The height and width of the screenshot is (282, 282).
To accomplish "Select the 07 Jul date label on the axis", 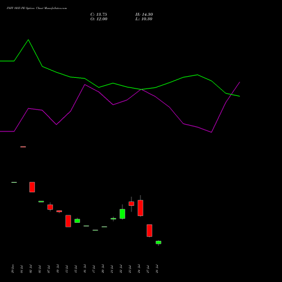I will point(49,269).
